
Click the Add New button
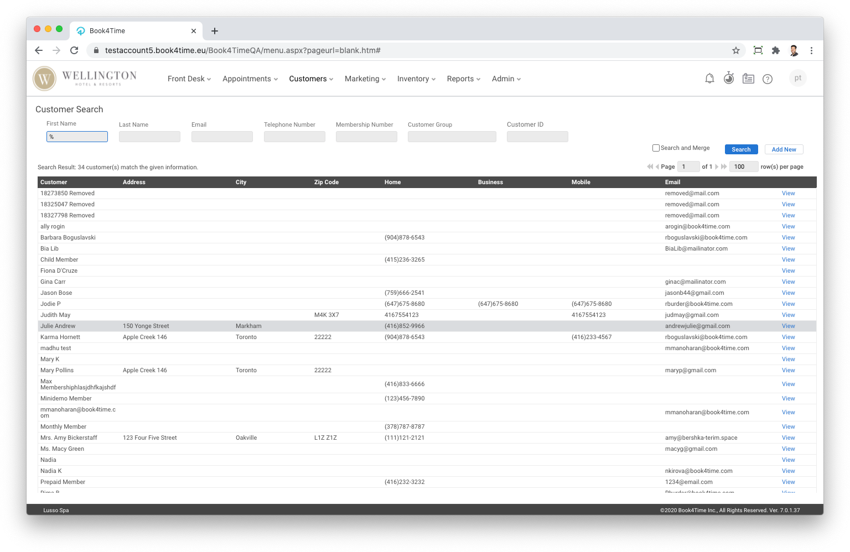click(784, 149)
